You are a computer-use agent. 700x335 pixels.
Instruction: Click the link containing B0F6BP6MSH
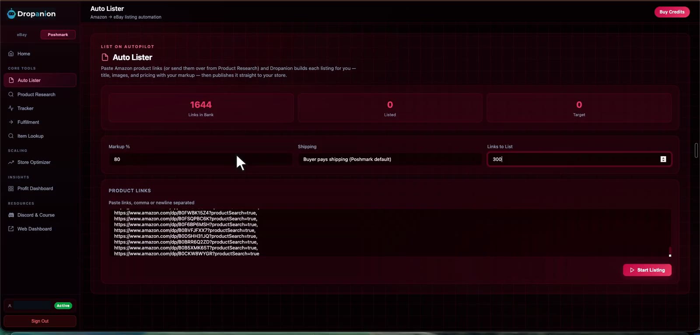coord(186,225)
